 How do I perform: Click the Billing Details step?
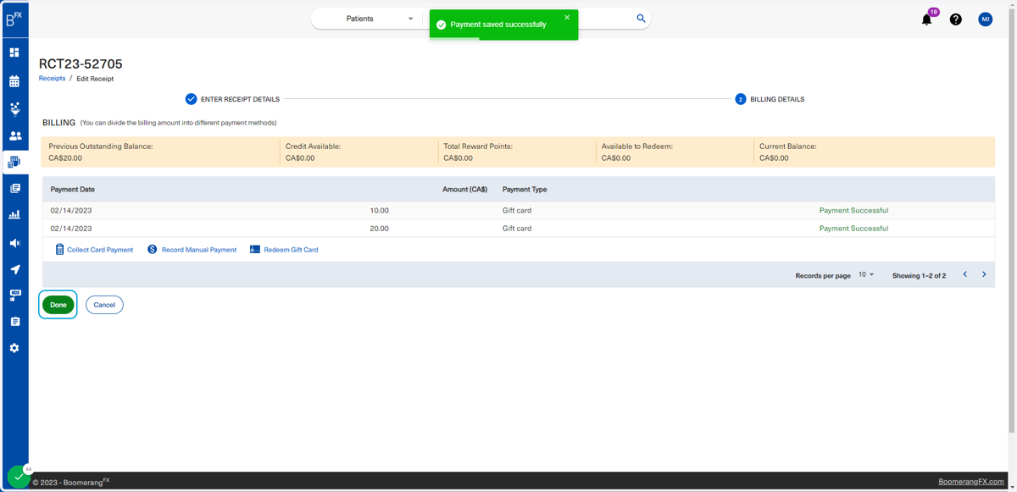(770, 99)
